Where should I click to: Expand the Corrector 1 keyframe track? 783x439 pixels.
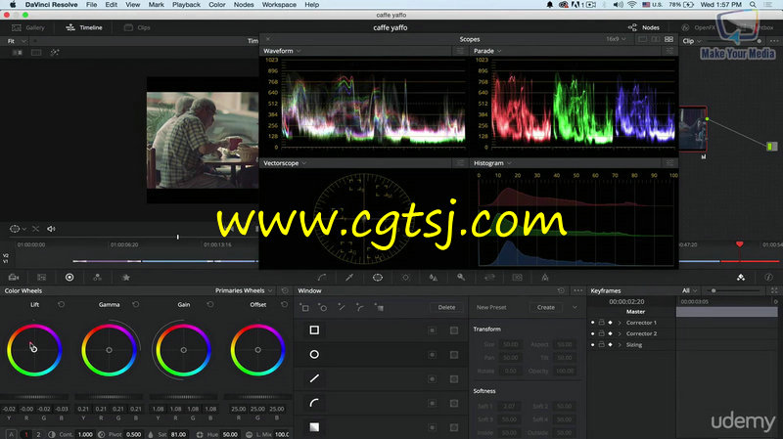pos(620,323)
